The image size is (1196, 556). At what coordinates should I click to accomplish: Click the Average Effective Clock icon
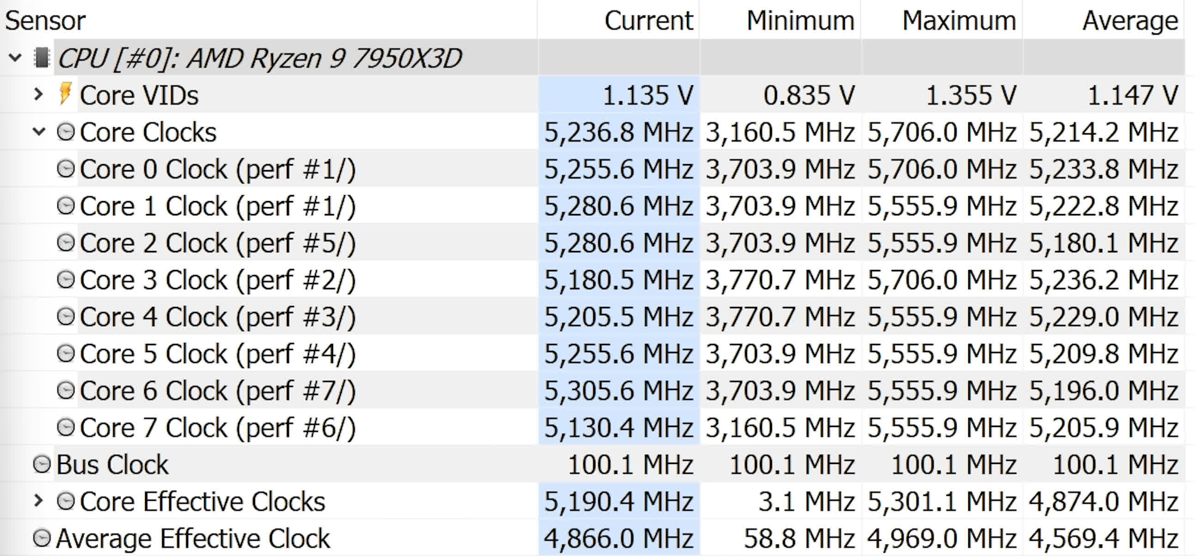[x=42, y=538]
